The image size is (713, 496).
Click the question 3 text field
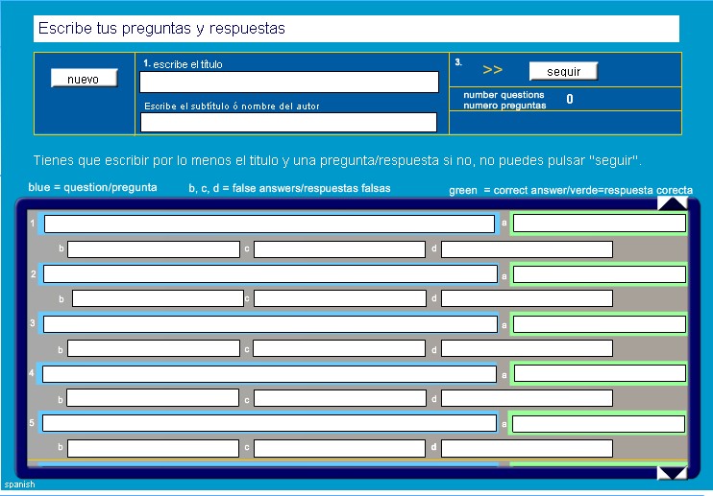(x=270, y=324)
